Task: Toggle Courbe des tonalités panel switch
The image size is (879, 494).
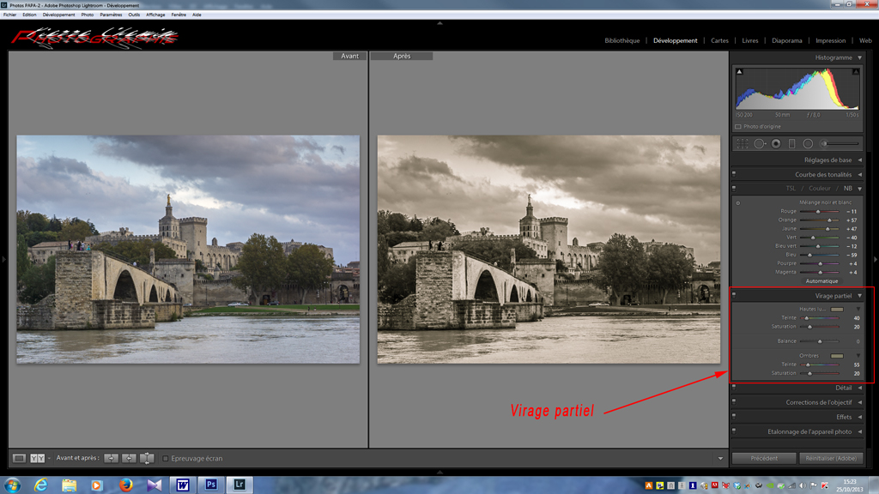Action: tap(734, 175)
